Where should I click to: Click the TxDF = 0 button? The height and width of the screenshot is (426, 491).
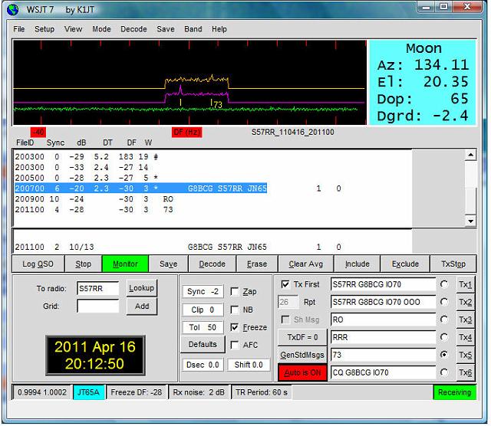302,337
